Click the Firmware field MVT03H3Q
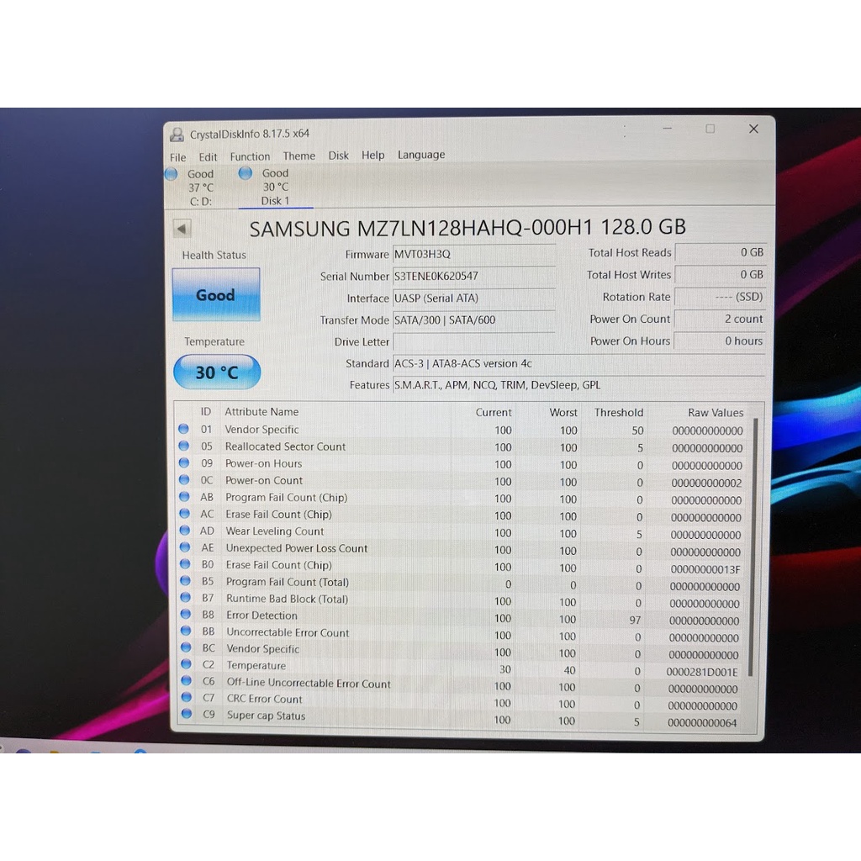Screen dimensions: 861x861 pyautogui.click(x=474, y=254)
